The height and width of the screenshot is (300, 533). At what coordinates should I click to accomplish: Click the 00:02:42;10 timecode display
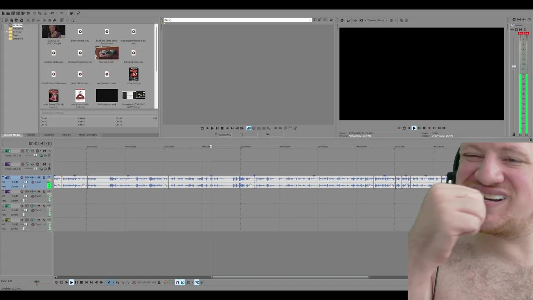[40, 144]
